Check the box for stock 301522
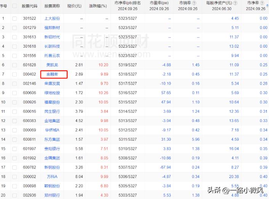The image size is (269, 199). [14, 19]
